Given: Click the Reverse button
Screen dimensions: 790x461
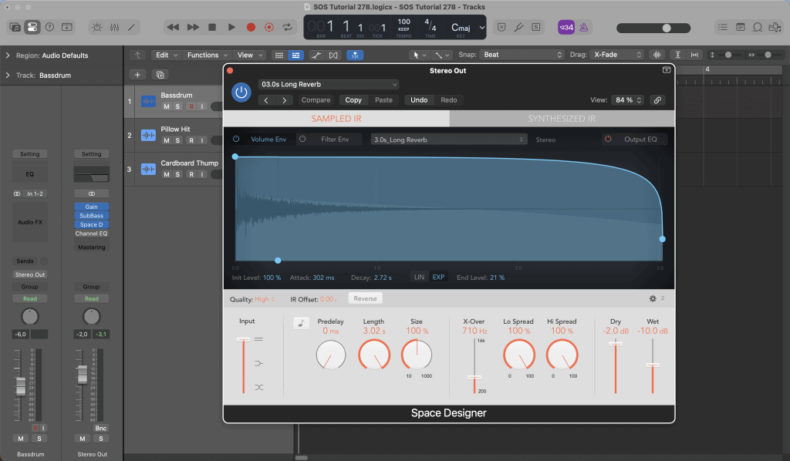Looking at the screenshot, I should [x=365, y=298].
